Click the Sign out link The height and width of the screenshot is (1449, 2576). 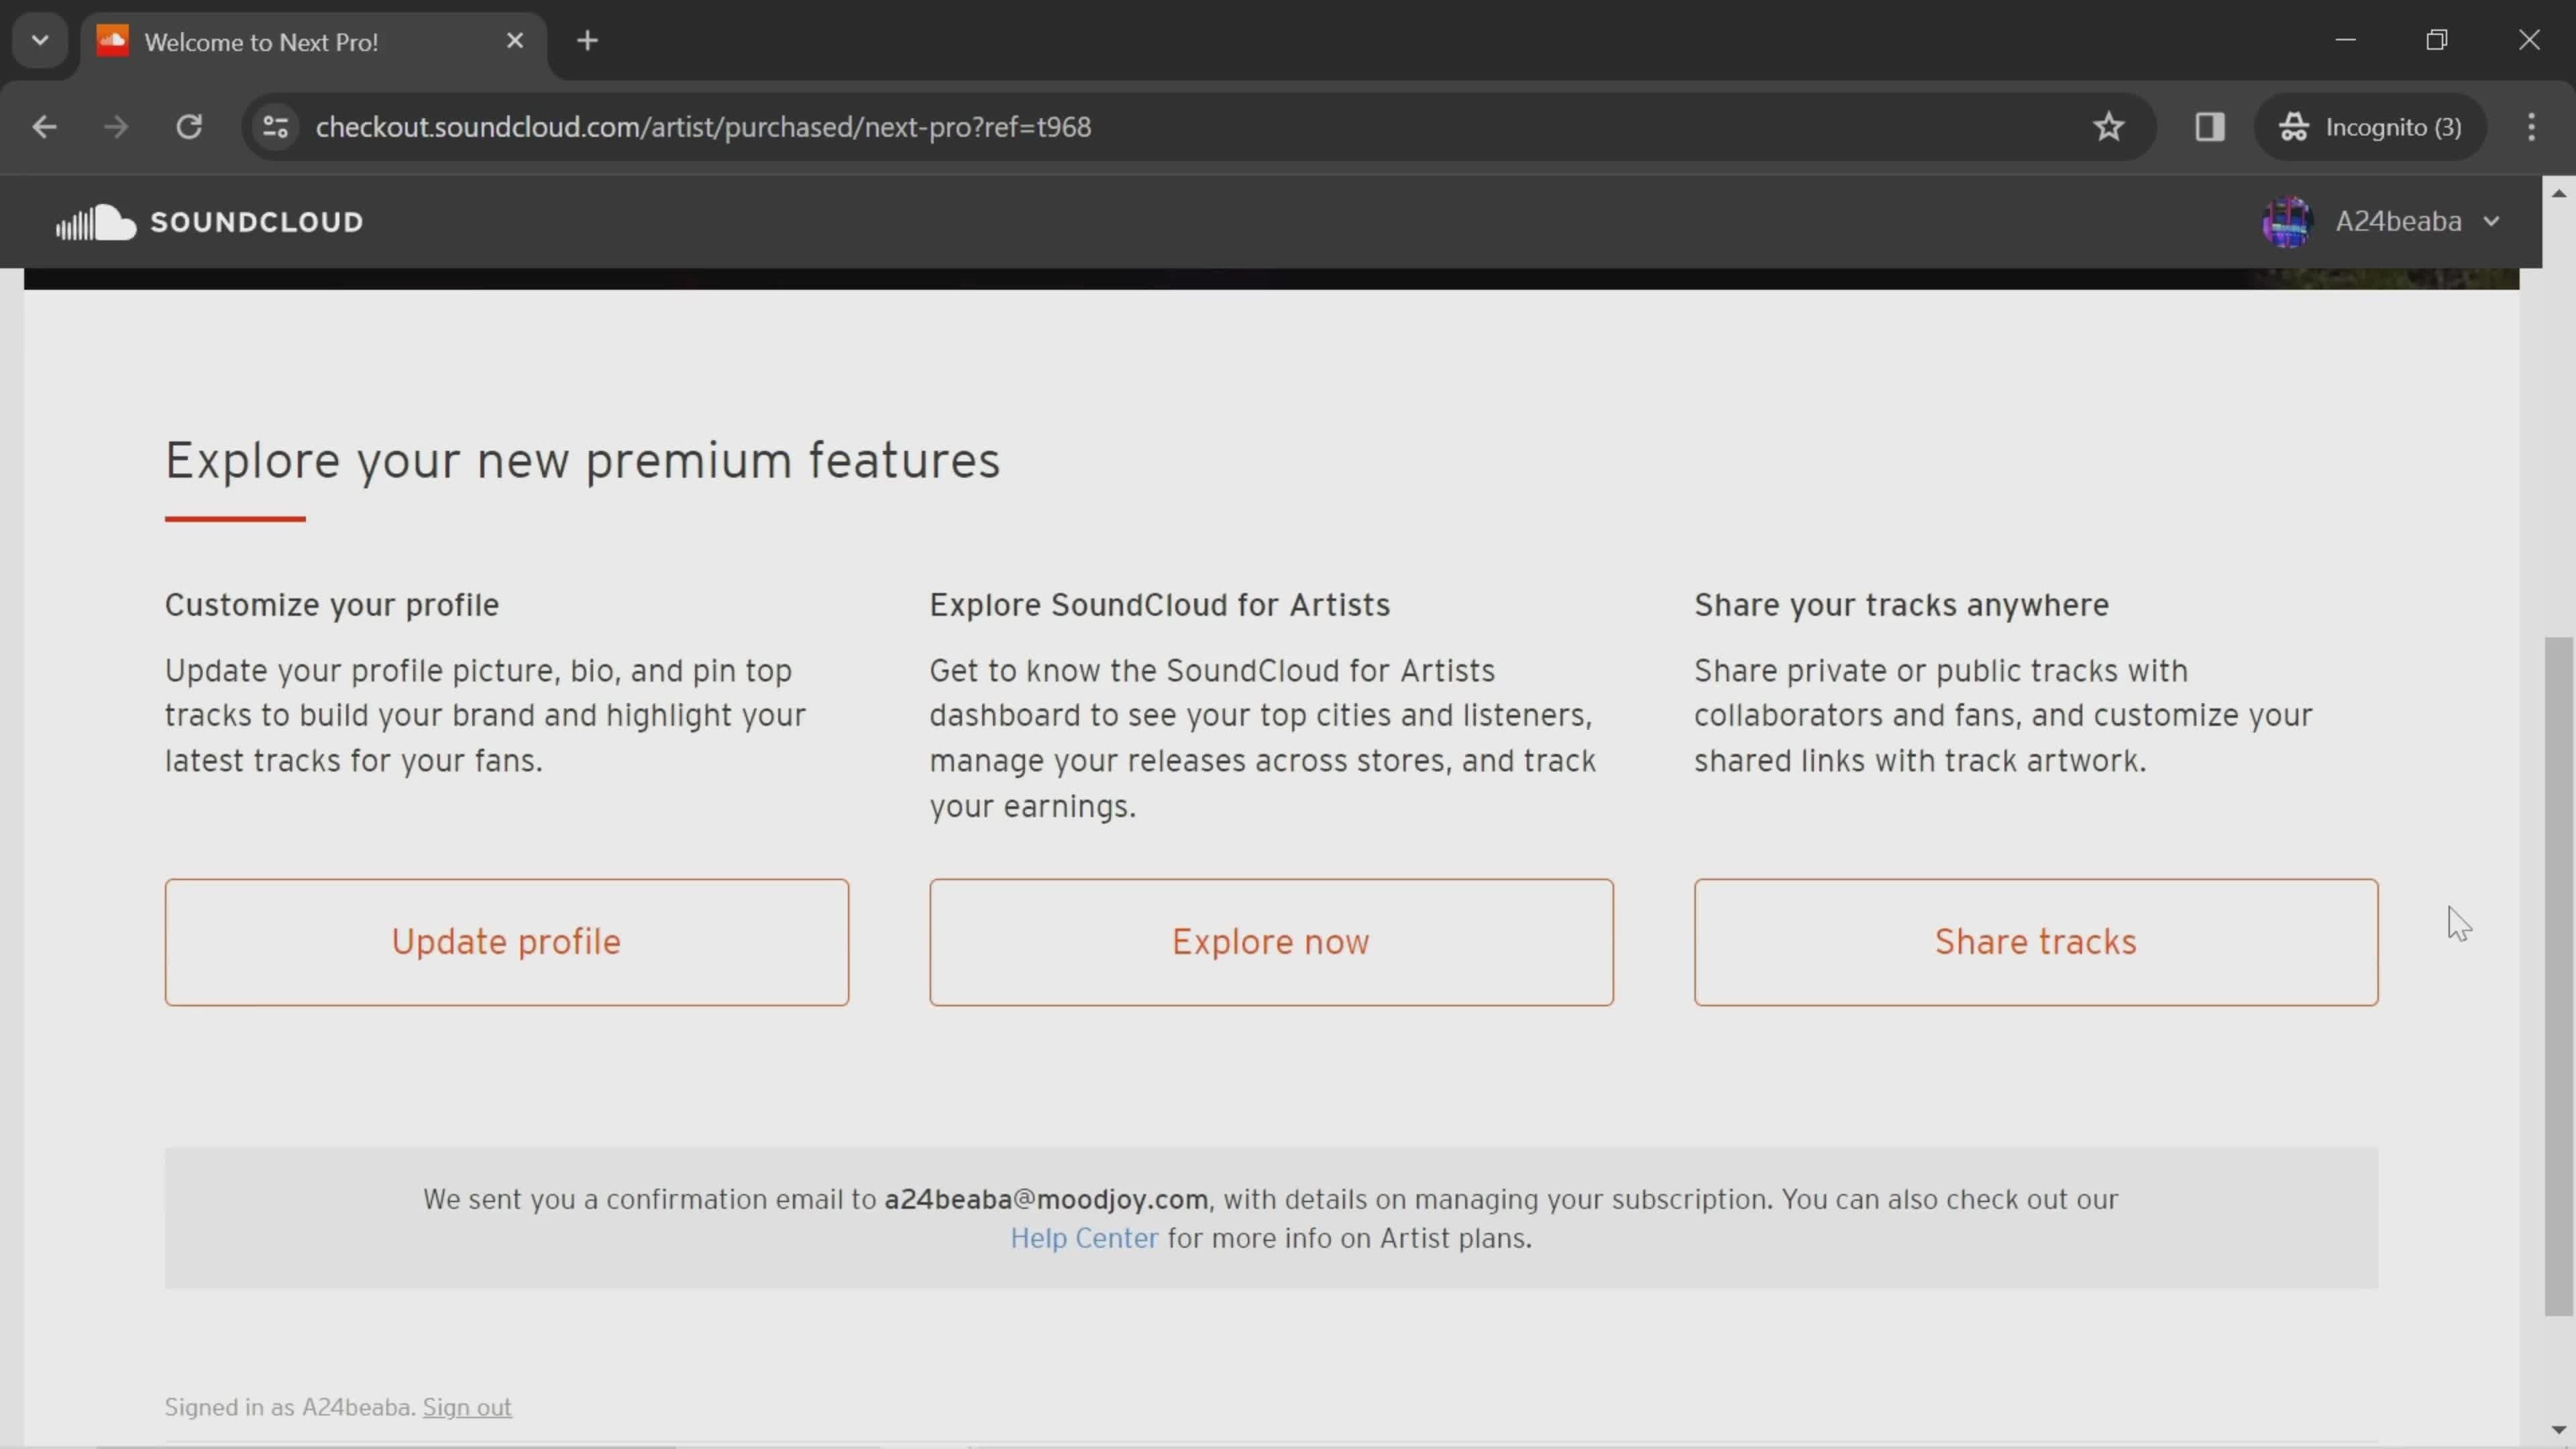click(467, 1407)
